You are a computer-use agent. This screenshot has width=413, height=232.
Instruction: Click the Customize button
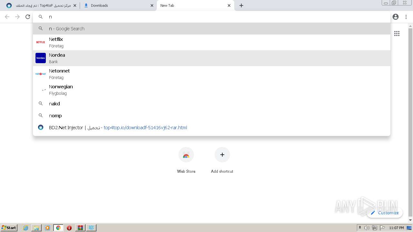click(x=385, y=213)
